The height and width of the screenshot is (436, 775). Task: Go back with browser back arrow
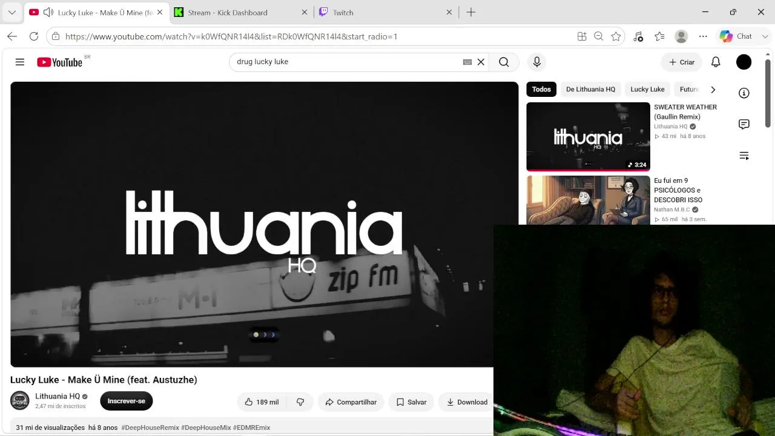point(12,36)
